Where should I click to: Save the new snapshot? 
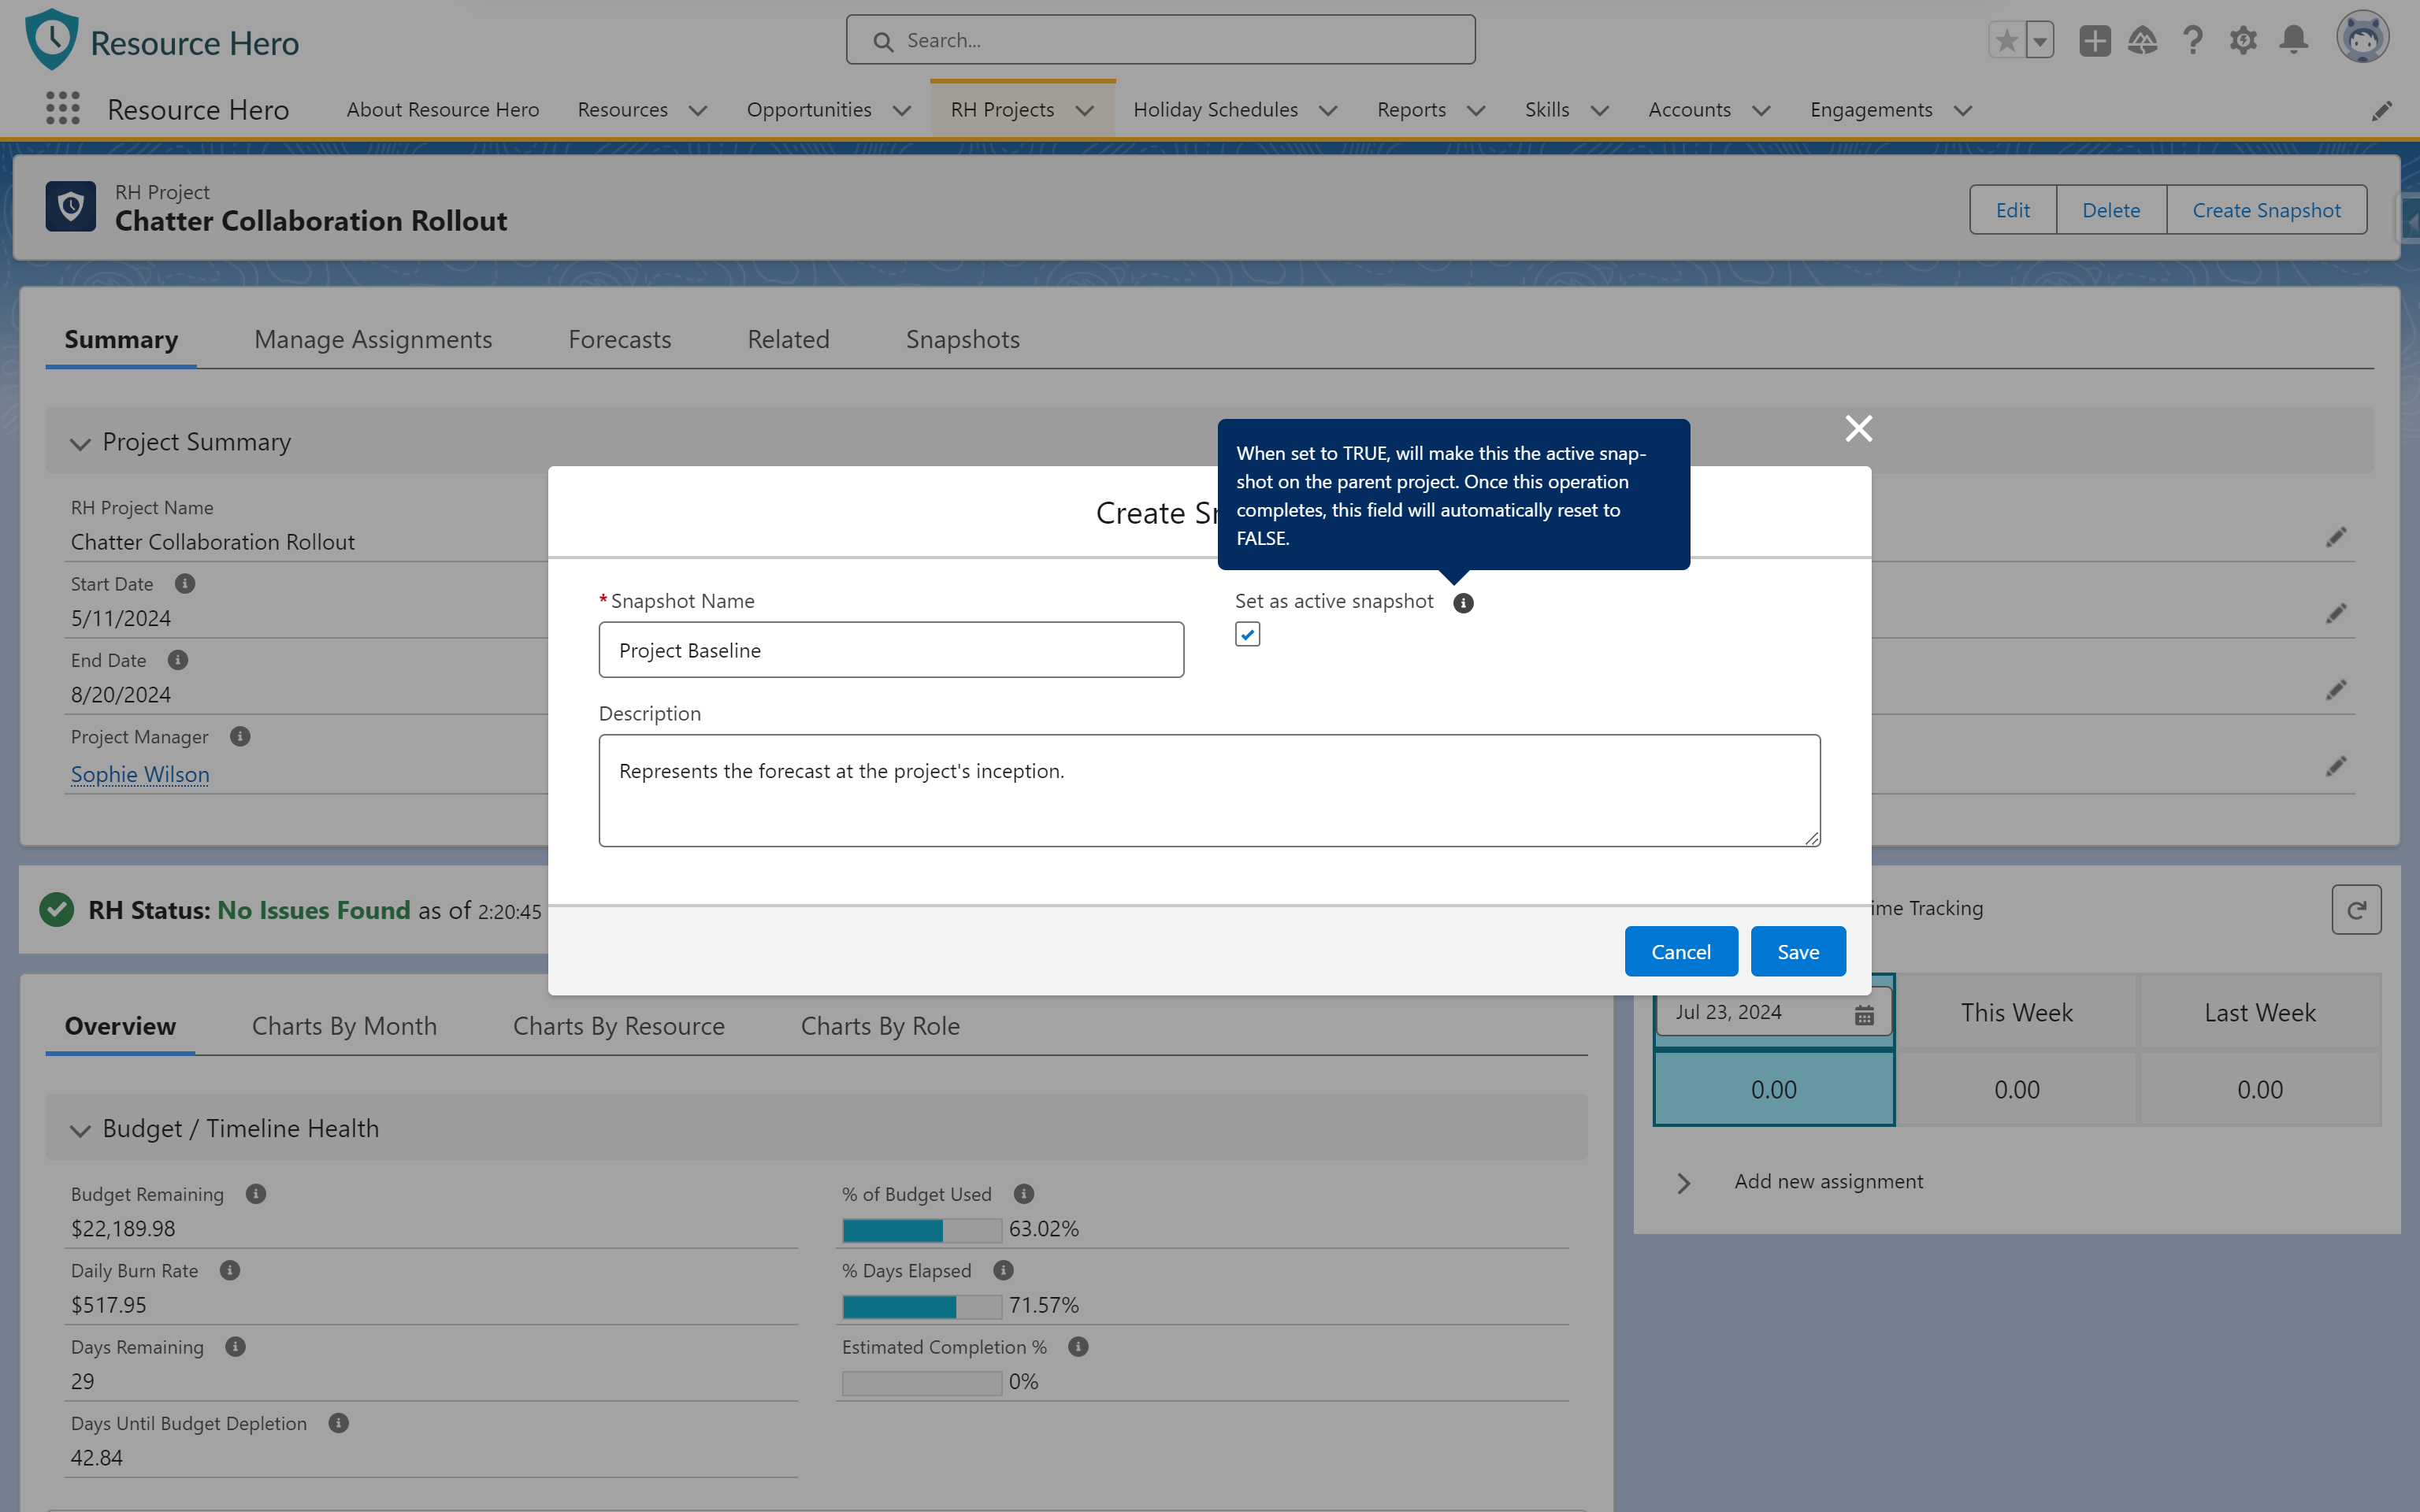point(1798,951)
